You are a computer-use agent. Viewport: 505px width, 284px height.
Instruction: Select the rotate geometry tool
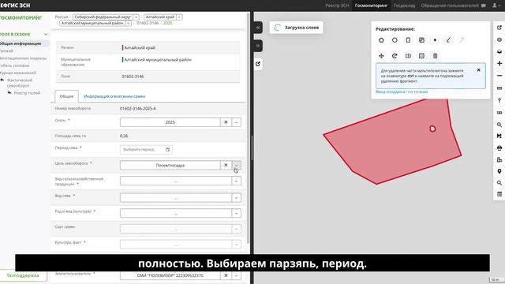click(x=395, y=56)
